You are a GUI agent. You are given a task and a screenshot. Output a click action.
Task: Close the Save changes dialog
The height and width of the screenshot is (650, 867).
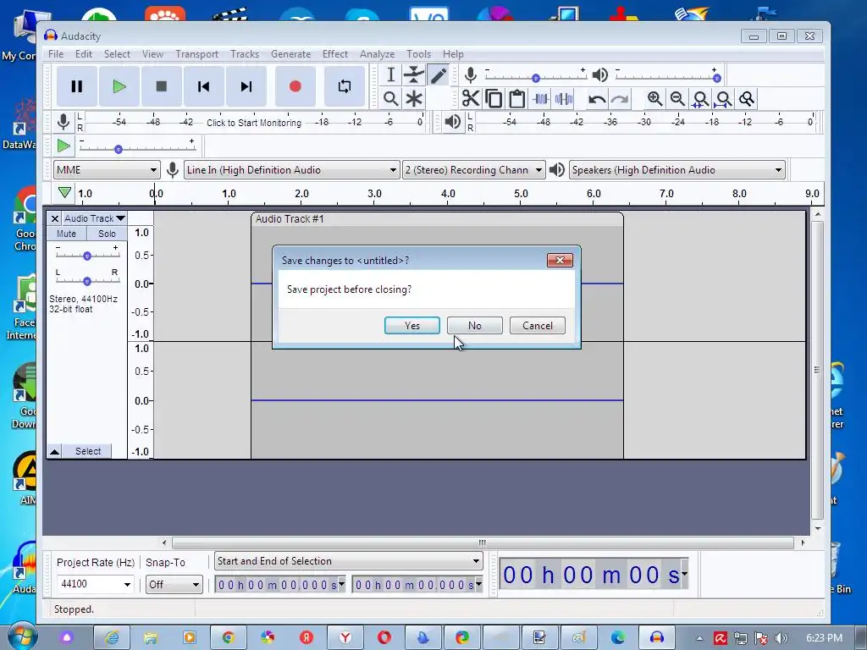click(560, 261)
